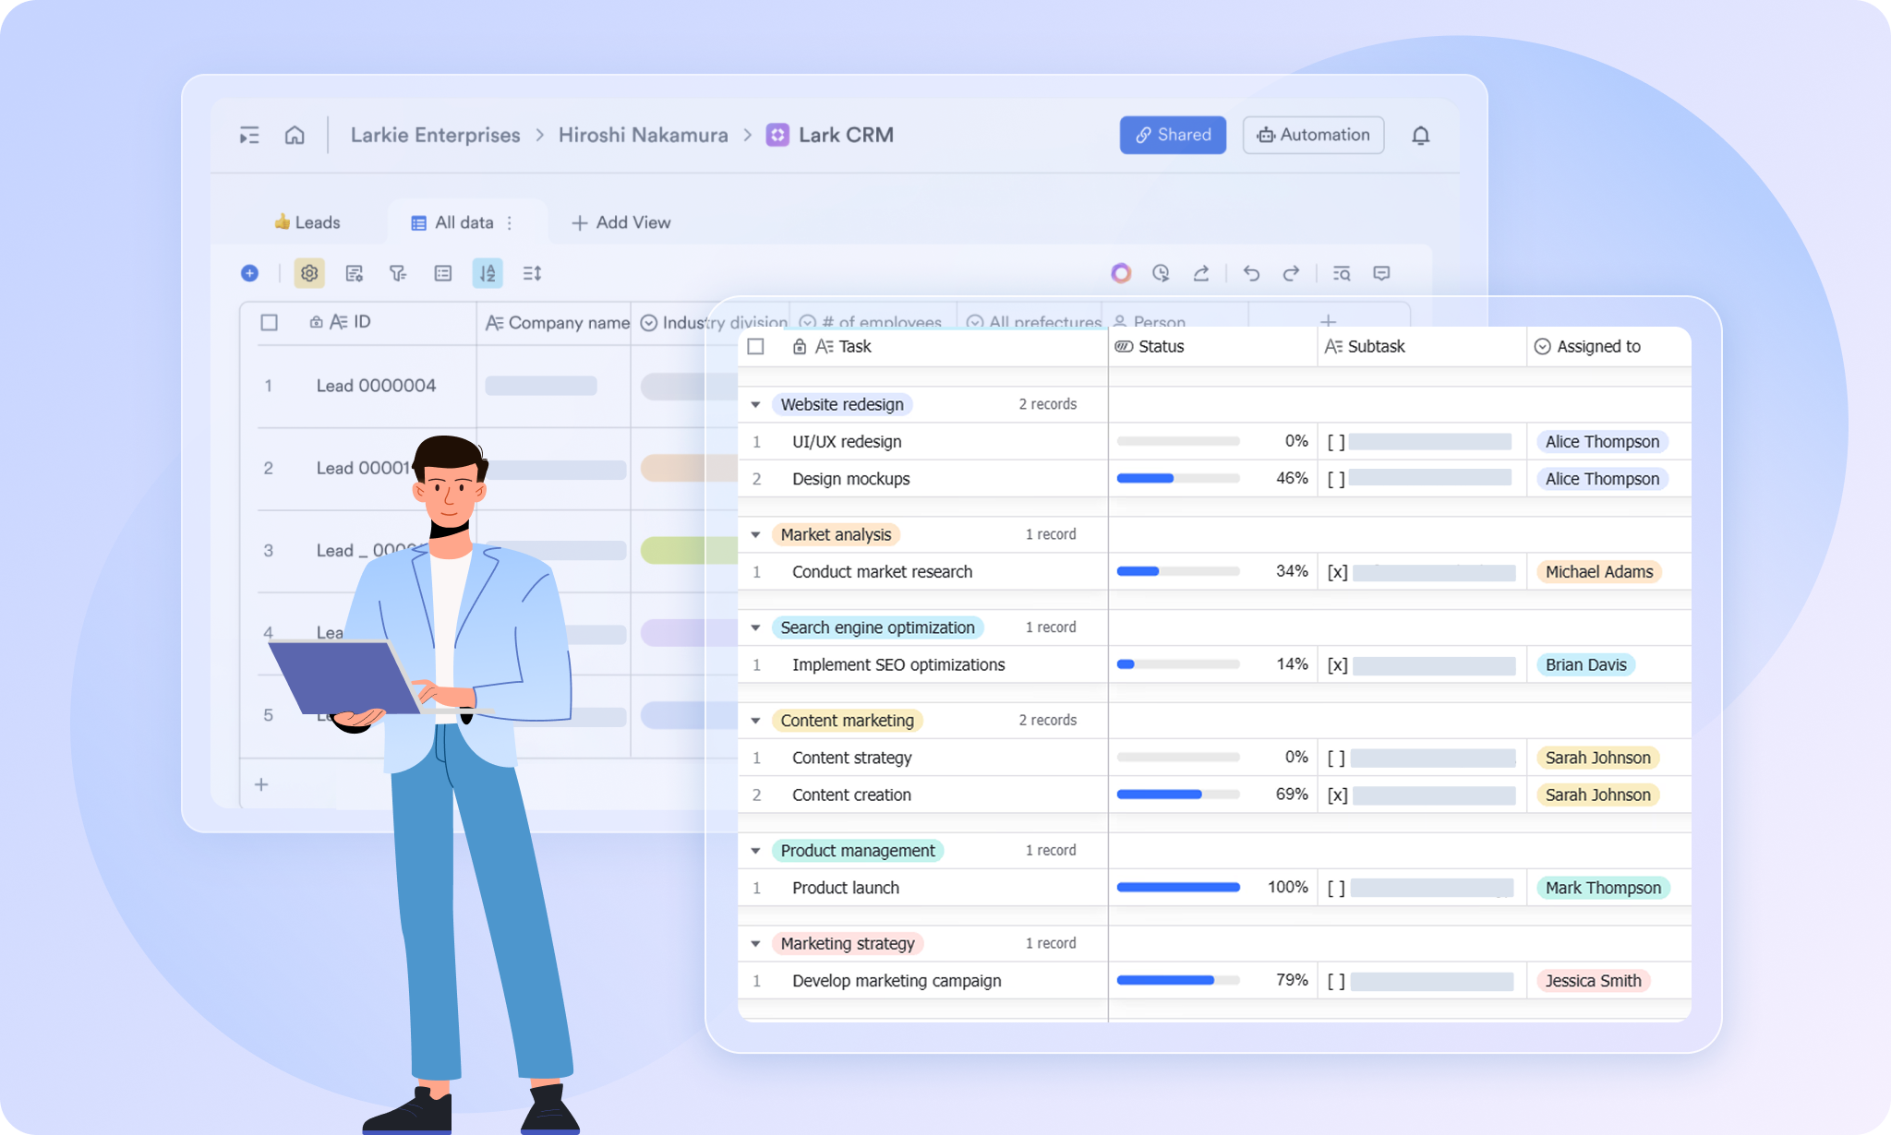The height and width of the screenshot is (1135, 1891).
Task: Click the Develop marketing campaign task cell
Action: [x=896, y=981]
